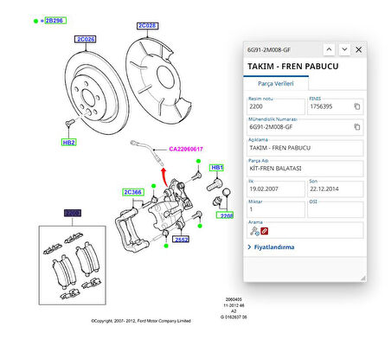Click the empty OSI field

336,209
